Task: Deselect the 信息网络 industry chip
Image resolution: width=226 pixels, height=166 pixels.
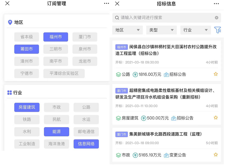Action: (x=86, y=144)
